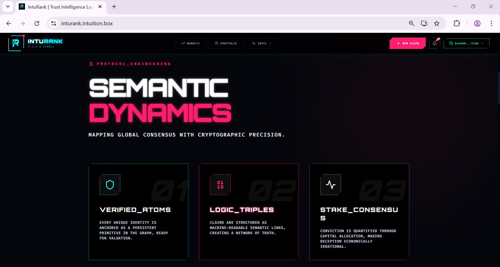
Task: Click the Stake_Consensus description text
Action: click(358, 239)
